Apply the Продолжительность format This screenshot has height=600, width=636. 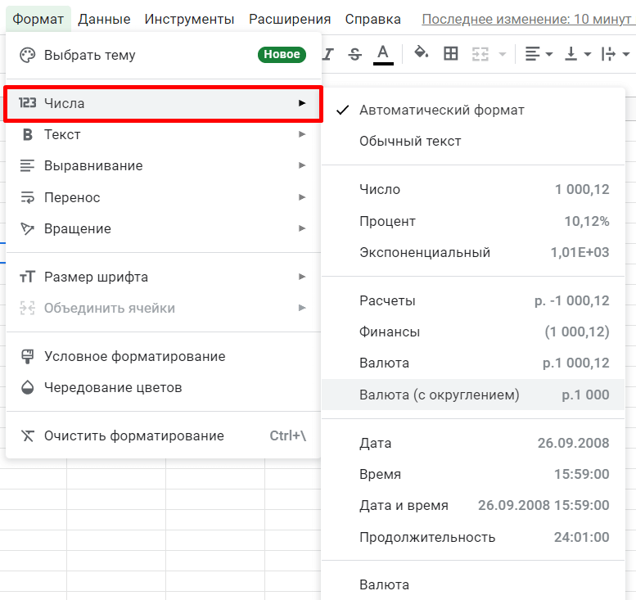pos(473,537)
